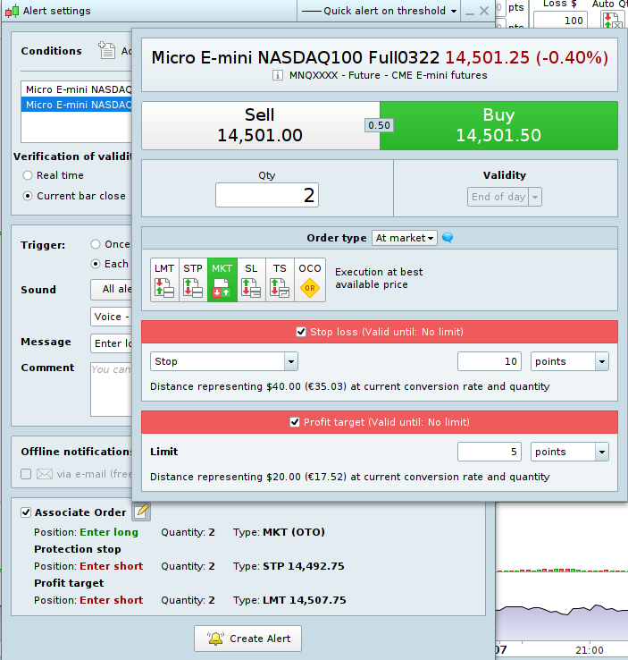Viewport: 628px width, 660px height.
Task: Click the MKT (OTO) type text
Action: point(294,532)
